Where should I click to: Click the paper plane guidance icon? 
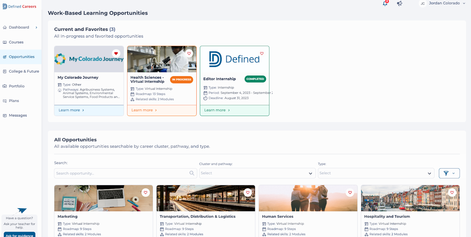click(x=22, y=211)
